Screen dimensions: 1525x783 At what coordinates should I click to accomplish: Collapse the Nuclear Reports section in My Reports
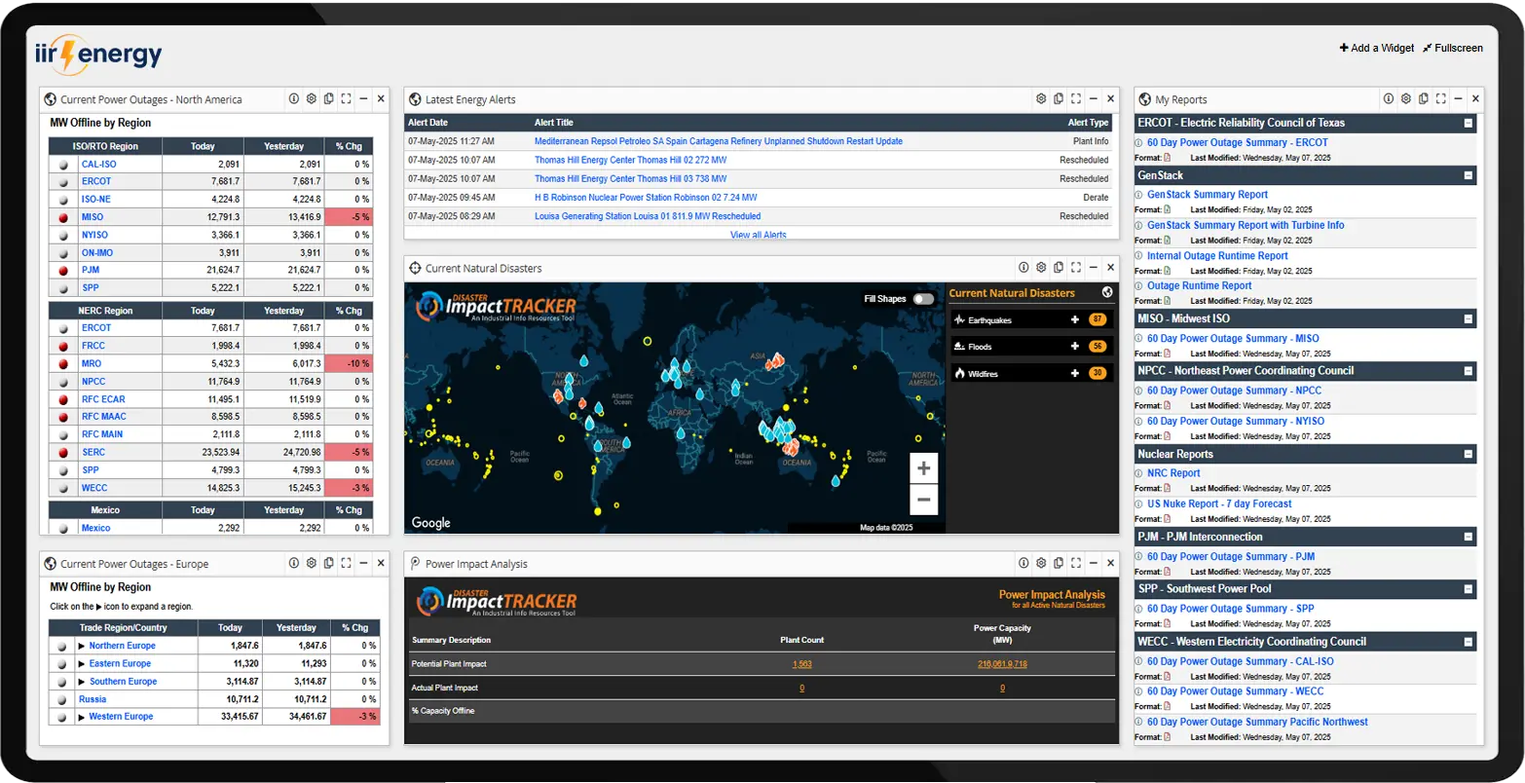[x=1469, y=454]
